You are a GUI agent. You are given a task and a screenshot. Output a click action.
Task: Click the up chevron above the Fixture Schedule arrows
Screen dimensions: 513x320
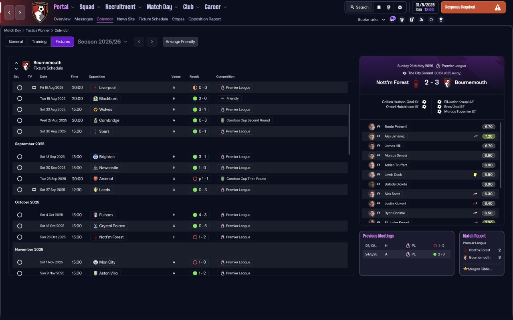point(16,63)
